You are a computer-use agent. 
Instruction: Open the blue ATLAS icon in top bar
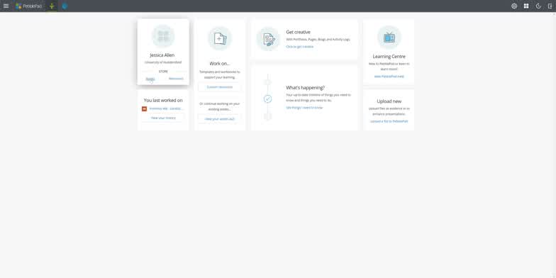click(x=65, y=6)
